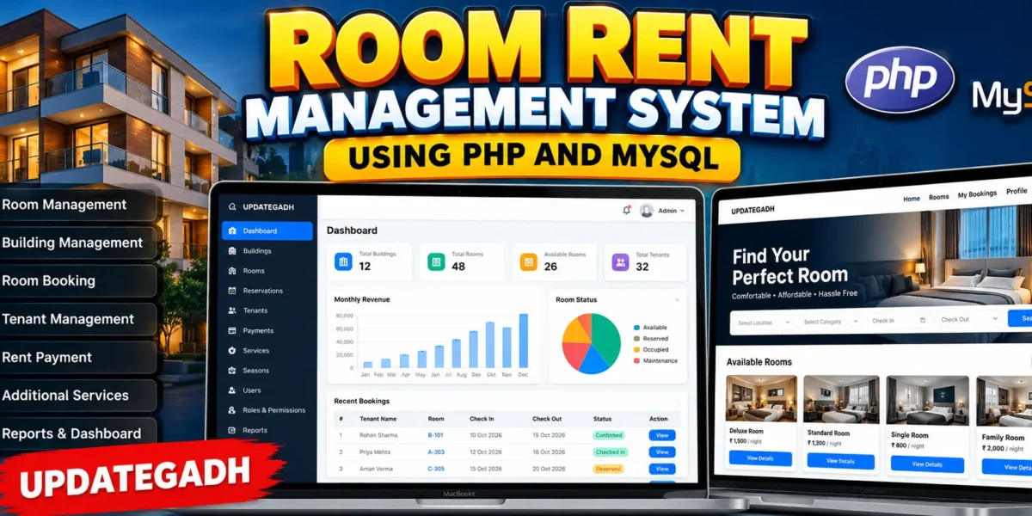The width and height of the screenshot is (1032, 516).
Task: Click View Details for Deluxe Room
Action: (x=760, y=458)
